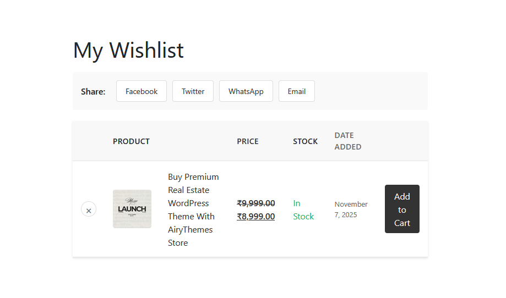Screen dimensions: 506x298
Task: Click blank header cell above Add to Cart
Action: [x=402, y=141]
